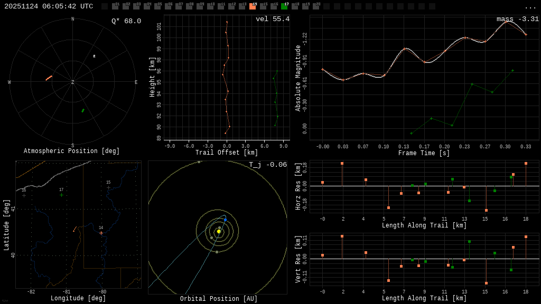Select station box 05 in top bar
This screenshot has height=304, width=541.
[157, 6]
